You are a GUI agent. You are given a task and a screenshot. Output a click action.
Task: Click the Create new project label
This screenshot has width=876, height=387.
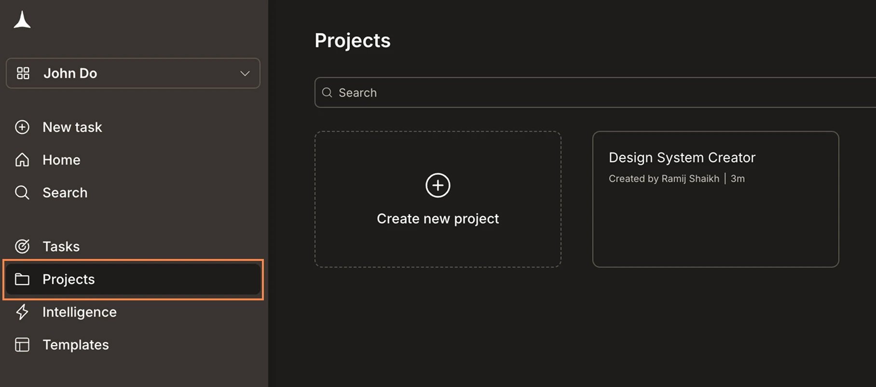click(438, 219)
